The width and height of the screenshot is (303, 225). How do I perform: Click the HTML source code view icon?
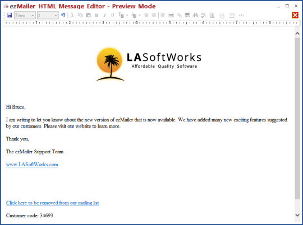[241, 15]
